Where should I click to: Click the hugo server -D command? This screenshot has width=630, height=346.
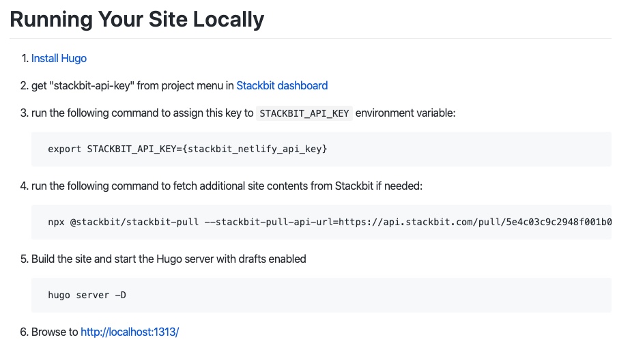coord(87,295)
